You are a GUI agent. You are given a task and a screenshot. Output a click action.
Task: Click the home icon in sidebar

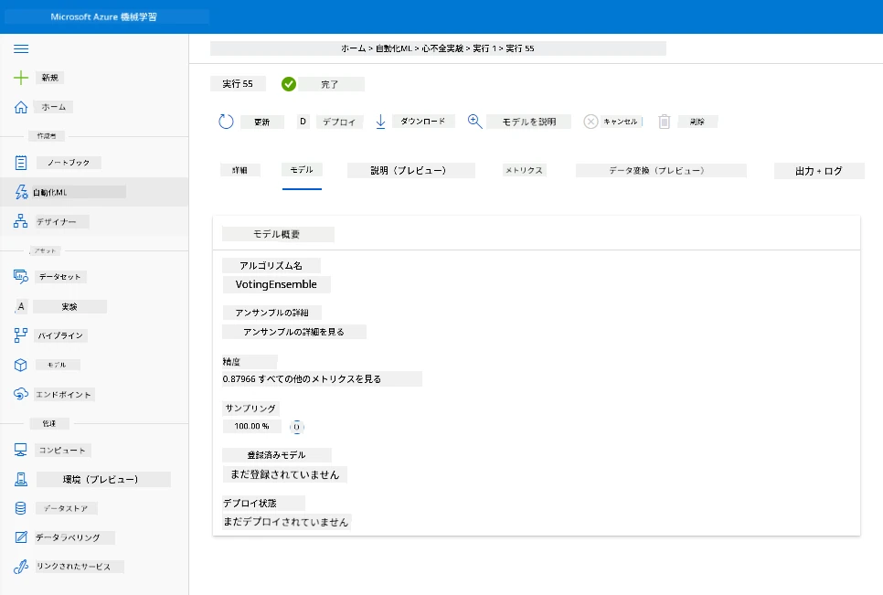[21, 107]
